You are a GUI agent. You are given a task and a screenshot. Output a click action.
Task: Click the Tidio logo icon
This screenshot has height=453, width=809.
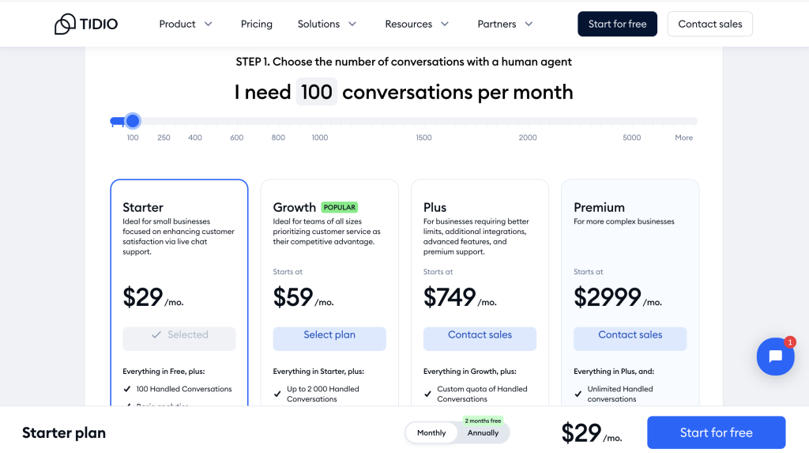coord(65,24)
